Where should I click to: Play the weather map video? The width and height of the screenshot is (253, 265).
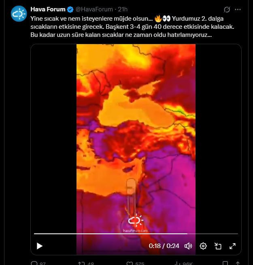40,246
